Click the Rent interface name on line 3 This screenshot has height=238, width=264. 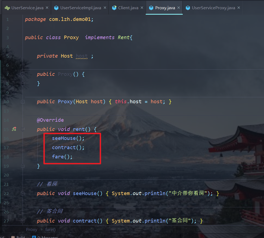pyautogui.click(x=124, y=37)
